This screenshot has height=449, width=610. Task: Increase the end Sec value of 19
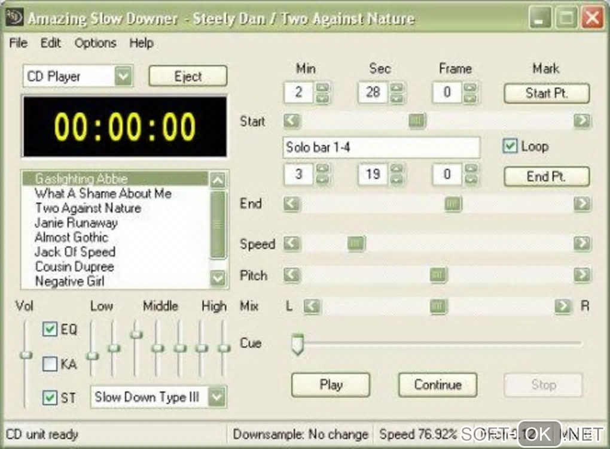click(x=396, y=169)
